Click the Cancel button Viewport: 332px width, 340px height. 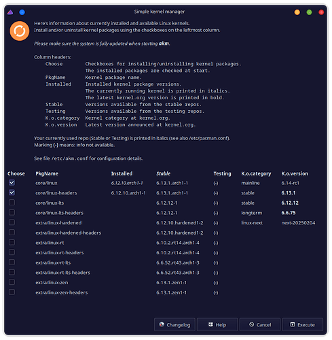click(x=260, y=324)
